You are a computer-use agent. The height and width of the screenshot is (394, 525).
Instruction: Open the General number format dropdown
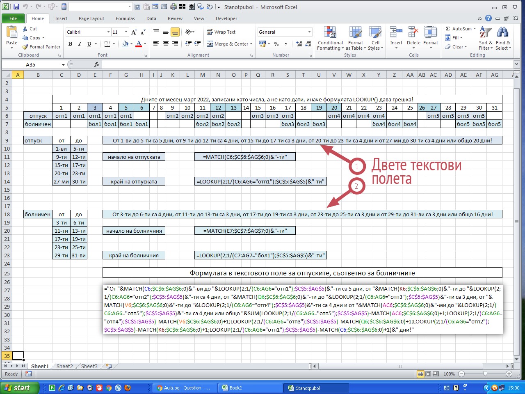coord(309,32)
